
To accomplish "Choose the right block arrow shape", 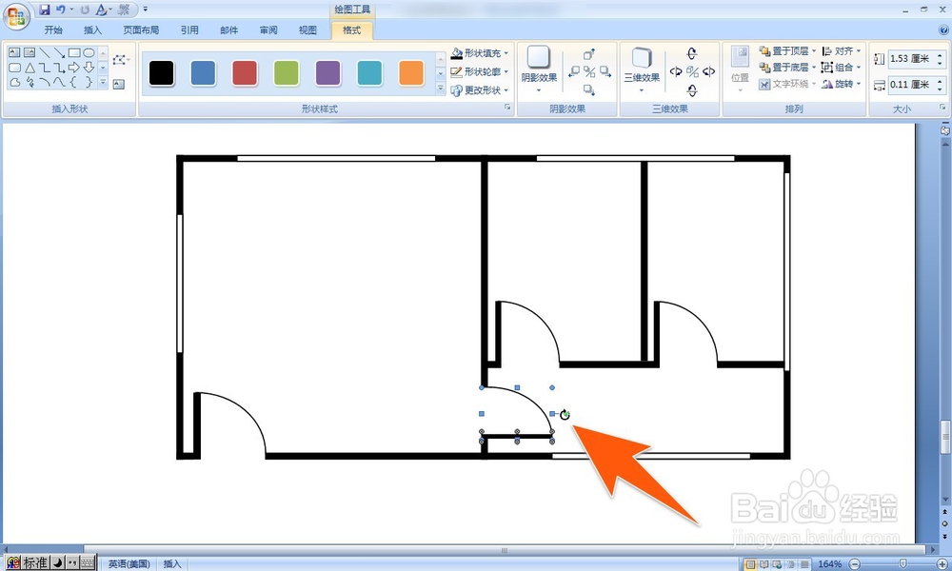I will click(x=74, y=68).
